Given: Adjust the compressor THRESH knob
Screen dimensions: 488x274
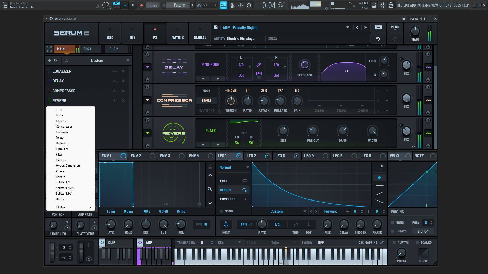Looking at the screenshot, I should coord(231,101).
